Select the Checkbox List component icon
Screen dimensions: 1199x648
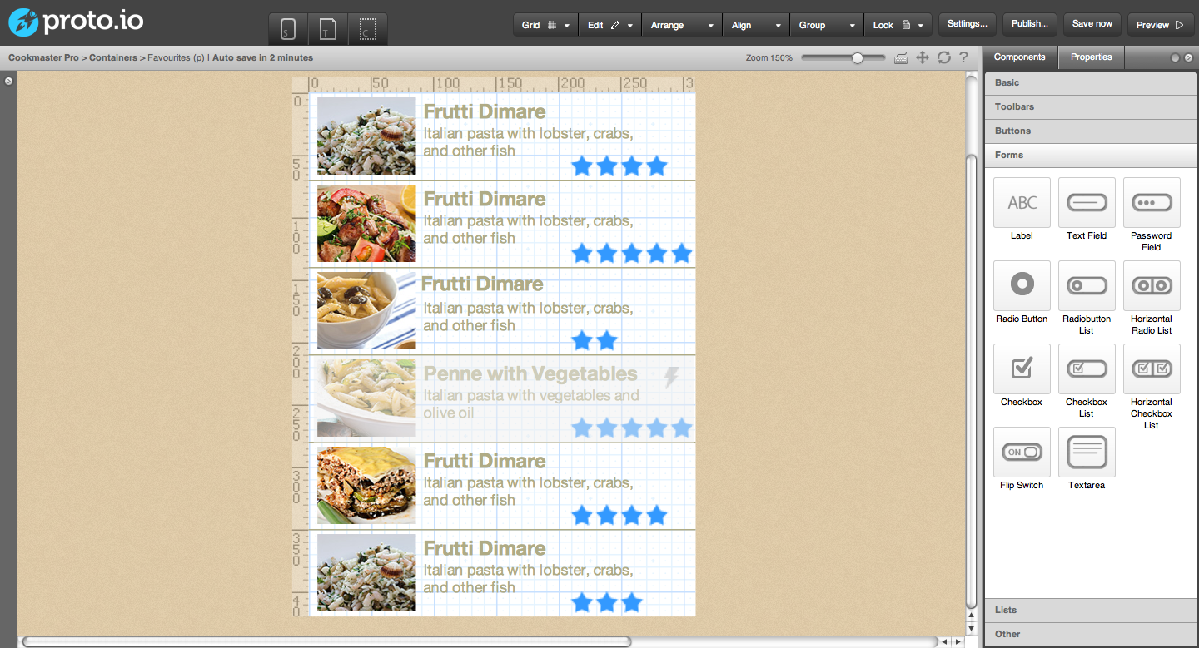(x=1087, y=369)
